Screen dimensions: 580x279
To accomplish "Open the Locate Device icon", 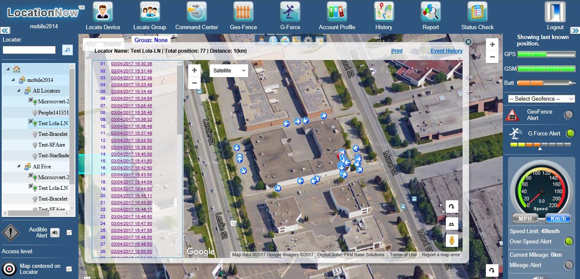I will coord(102,12).
